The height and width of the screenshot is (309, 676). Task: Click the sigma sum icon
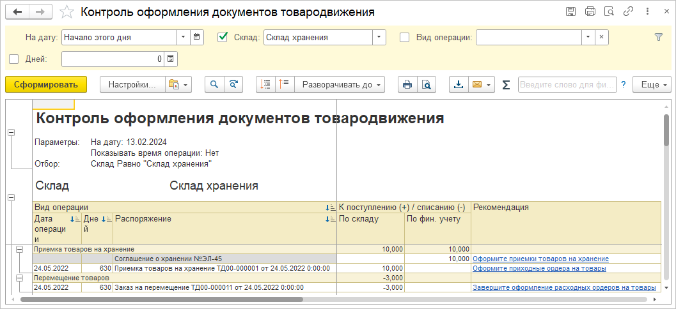coord(506,84)
